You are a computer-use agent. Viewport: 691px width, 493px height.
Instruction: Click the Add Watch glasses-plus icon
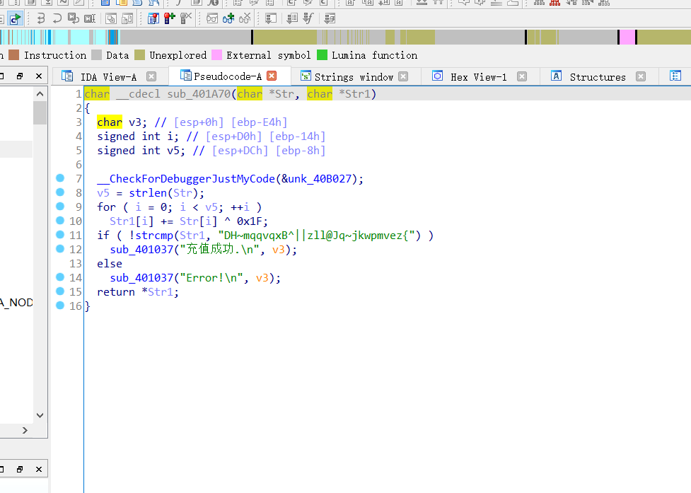(228, 18)
